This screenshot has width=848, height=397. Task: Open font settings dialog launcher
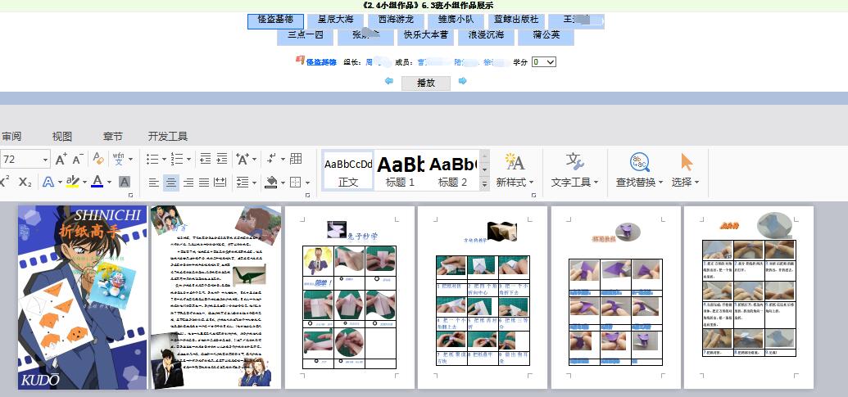130,195
